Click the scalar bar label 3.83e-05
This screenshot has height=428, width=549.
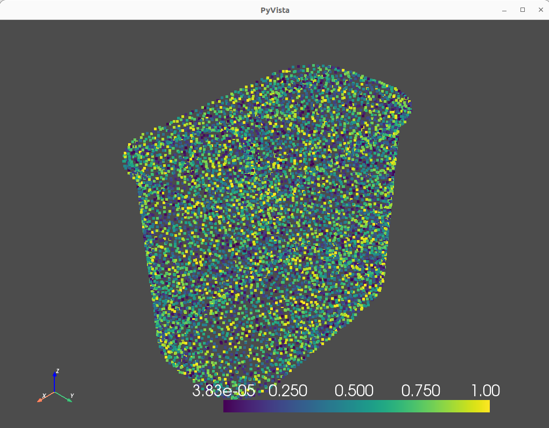(222, 390)
